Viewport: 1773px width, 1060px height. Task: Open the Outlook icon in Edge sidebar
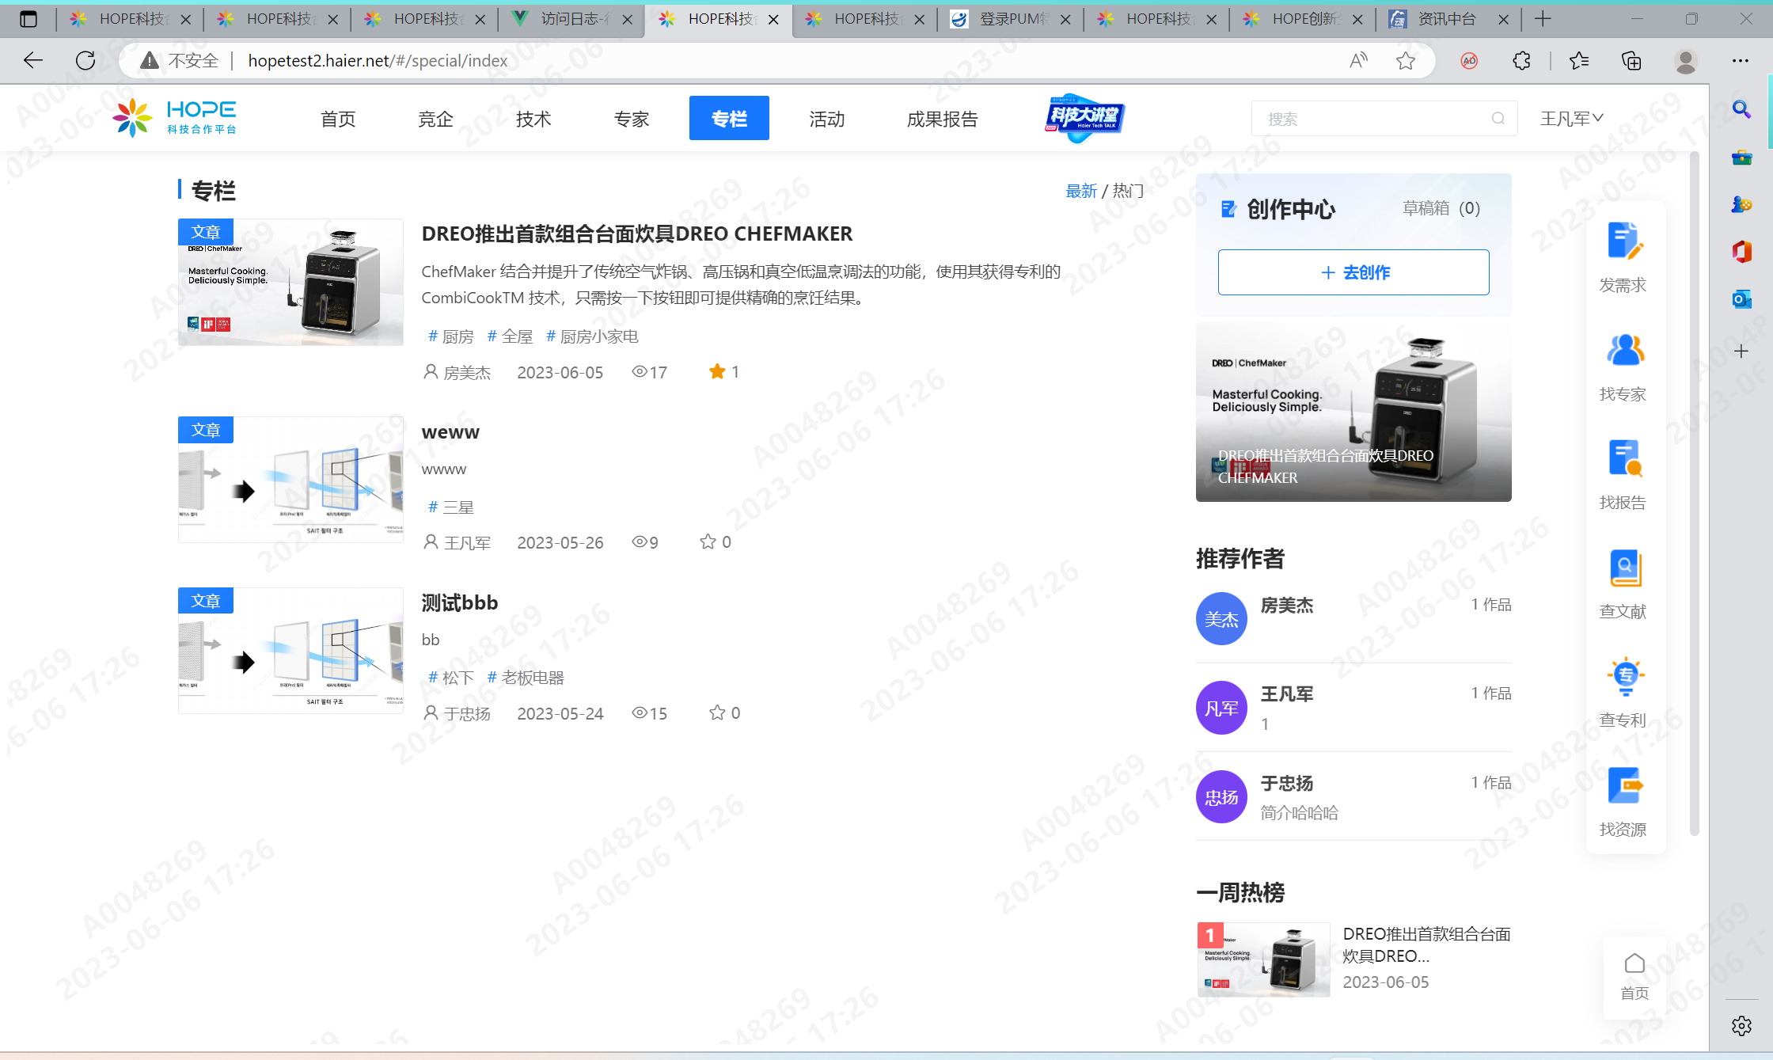click(1741, 299)
